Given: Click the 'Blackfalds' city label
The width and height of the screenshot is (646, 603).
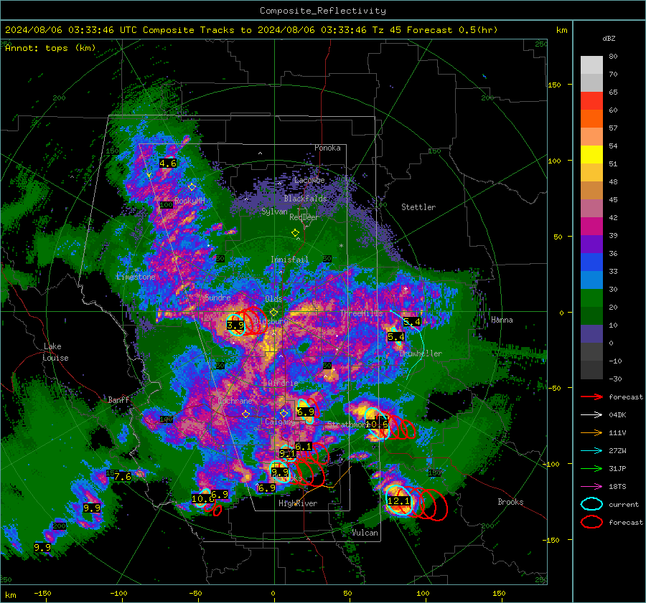Looking at the screenshot, I should (x=305, y=199).
